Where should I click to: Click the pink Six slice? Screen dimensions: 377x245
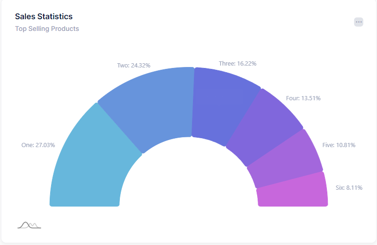pos(293,191)
